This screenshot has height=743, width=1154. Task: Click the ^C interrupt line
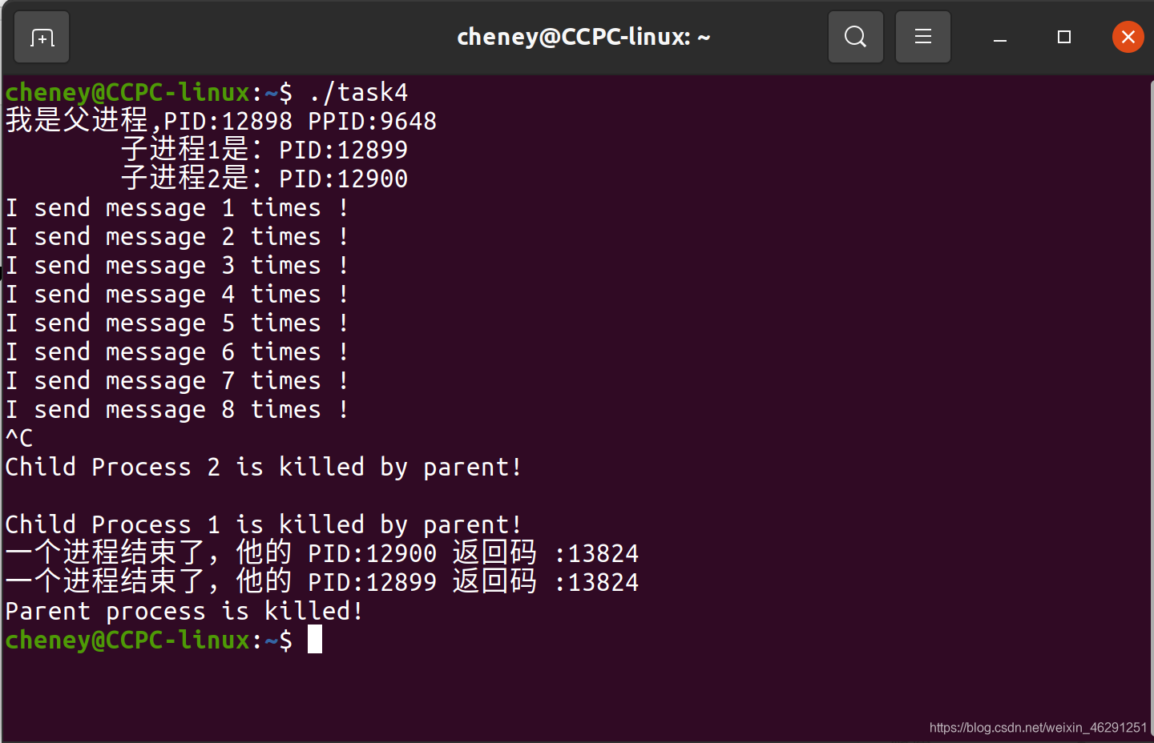click(19, 439)
